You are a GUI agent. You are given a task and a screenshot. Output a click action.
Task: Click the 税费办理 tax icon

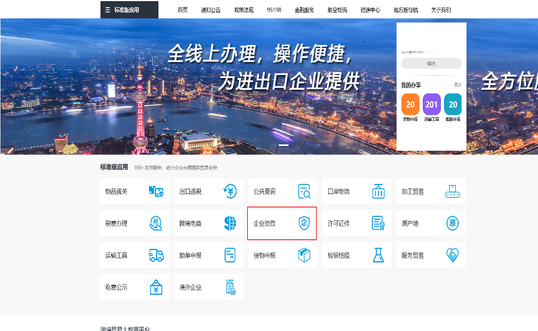point(155,223)
